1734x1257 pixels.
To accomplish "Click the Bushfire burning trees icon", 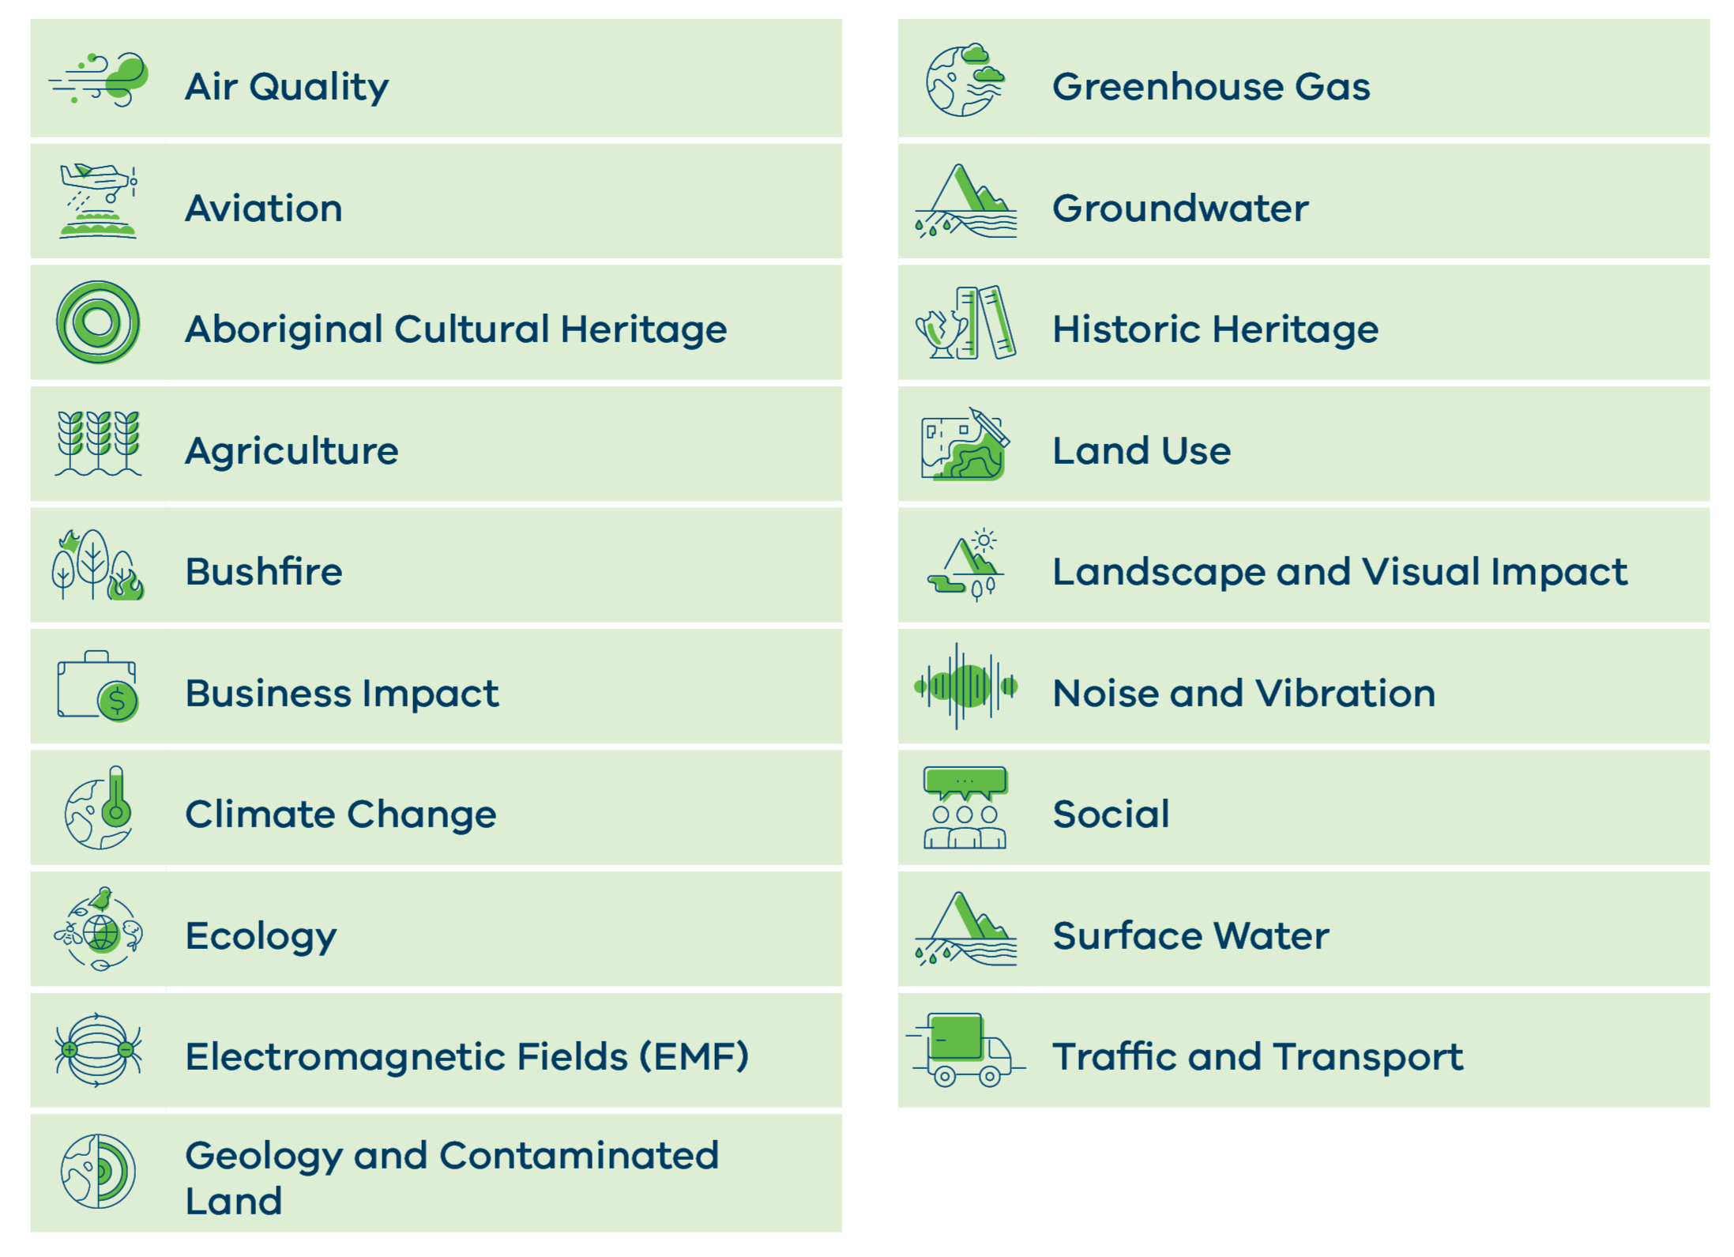I will [98, 565].
